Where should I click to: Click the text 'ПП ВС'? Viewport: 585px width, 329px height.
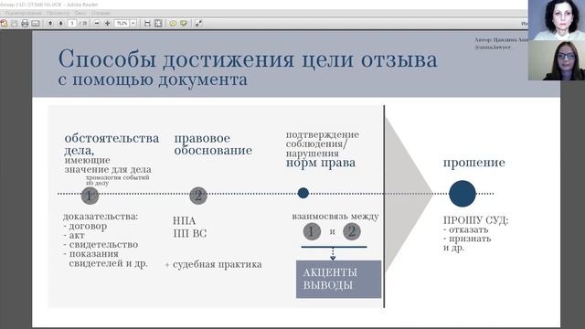point(190,234)
